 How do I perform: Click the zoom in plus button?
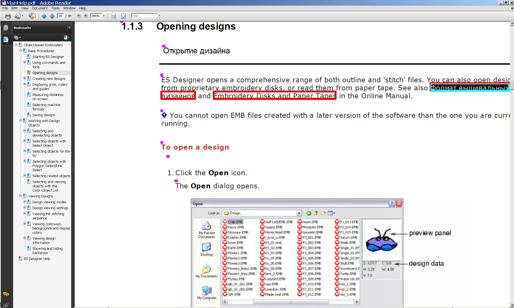pos(86,16)
